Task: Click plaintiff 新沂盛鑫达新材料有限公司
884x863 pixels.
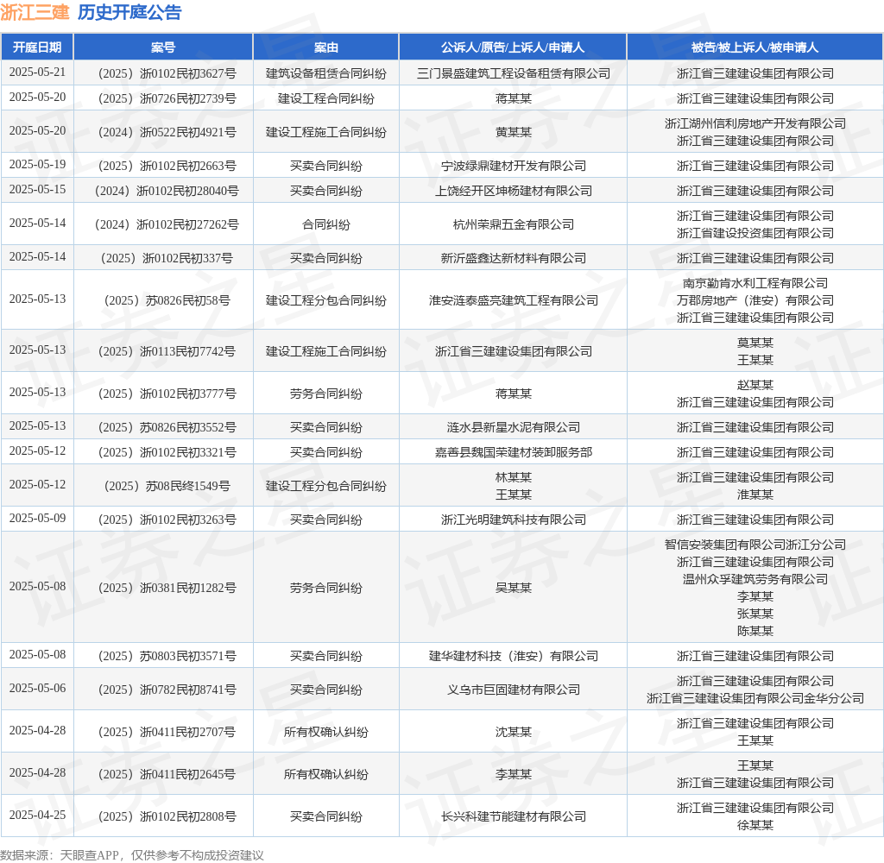Action: (x=513, y=259)
